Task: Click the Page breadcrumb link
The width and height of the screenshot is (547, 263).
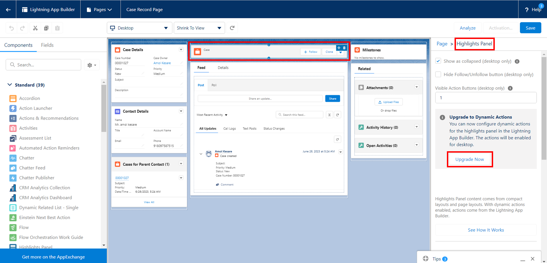Action: tap(442, 44)
